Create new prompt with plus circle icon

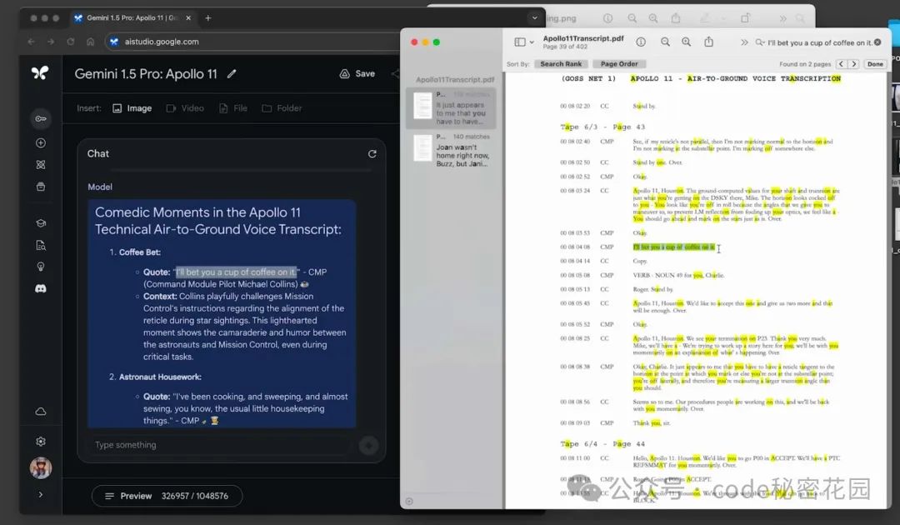[41, 142]
